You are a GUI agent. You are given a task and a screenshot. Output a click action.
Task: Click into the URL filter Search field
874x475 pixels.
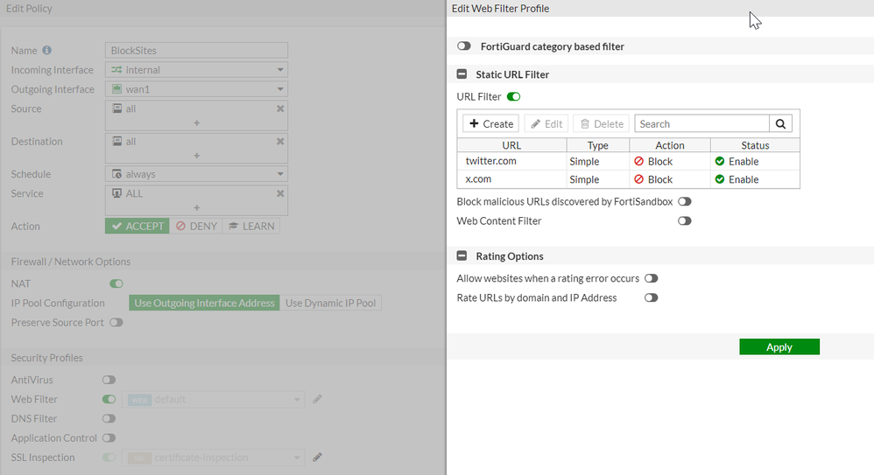click(x=701, y=124)
